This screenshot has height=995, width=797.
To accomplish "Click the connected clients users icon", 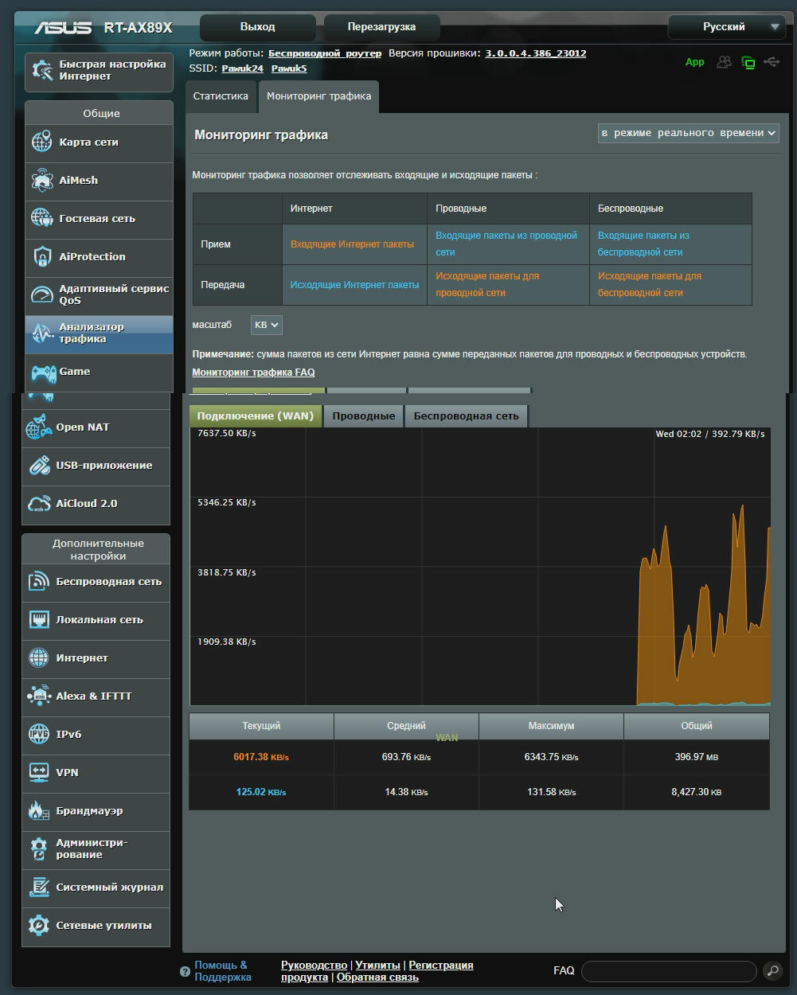I will pos(724,62).
